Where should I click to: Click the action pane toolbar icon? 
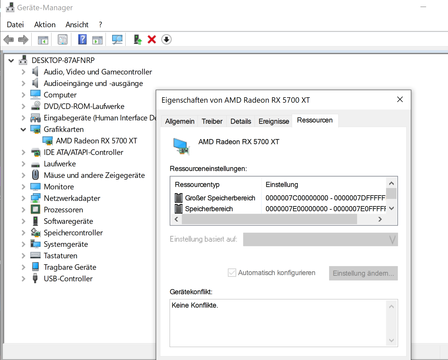97,40
